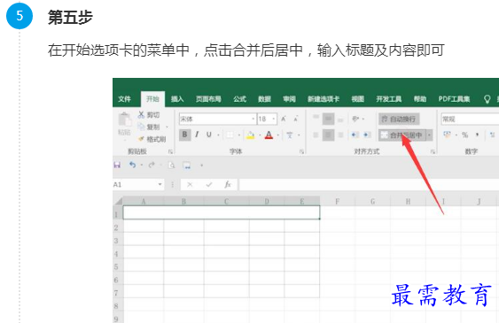
Task: Toggle Italic formatting
Action: (x=197, y=135)
